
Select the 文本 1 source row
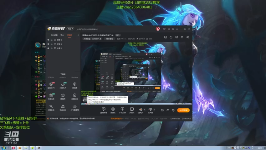63,44
